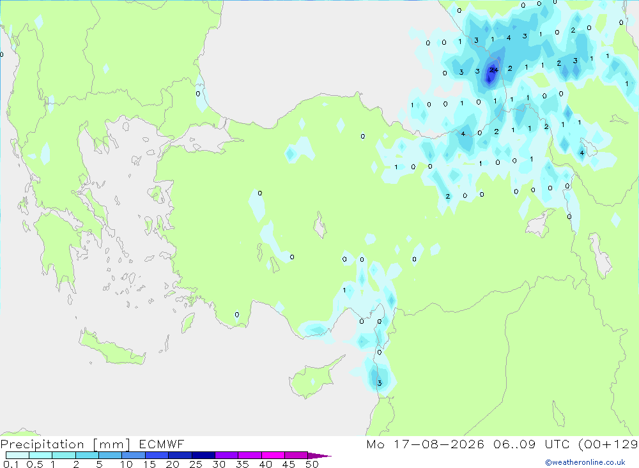Pick the 1–2 mm legend color box
Image resolution: width=639 pixels, height=468 pixels.
(64, 455)
